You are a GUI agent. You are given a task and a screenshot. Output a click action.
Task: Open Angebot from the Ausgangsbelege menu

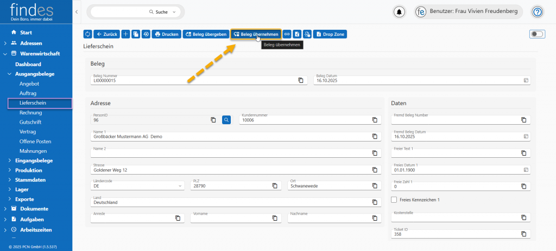tap(29, 84)
